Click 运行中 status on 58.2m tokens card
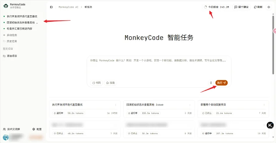 (59, 113)
